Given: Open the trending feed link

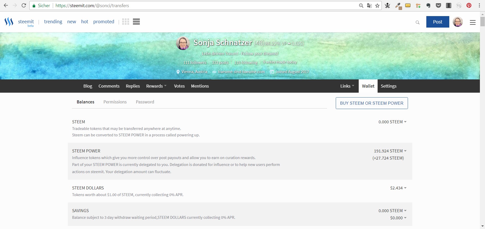Looking at the screenshot, I should coord(53,22).
